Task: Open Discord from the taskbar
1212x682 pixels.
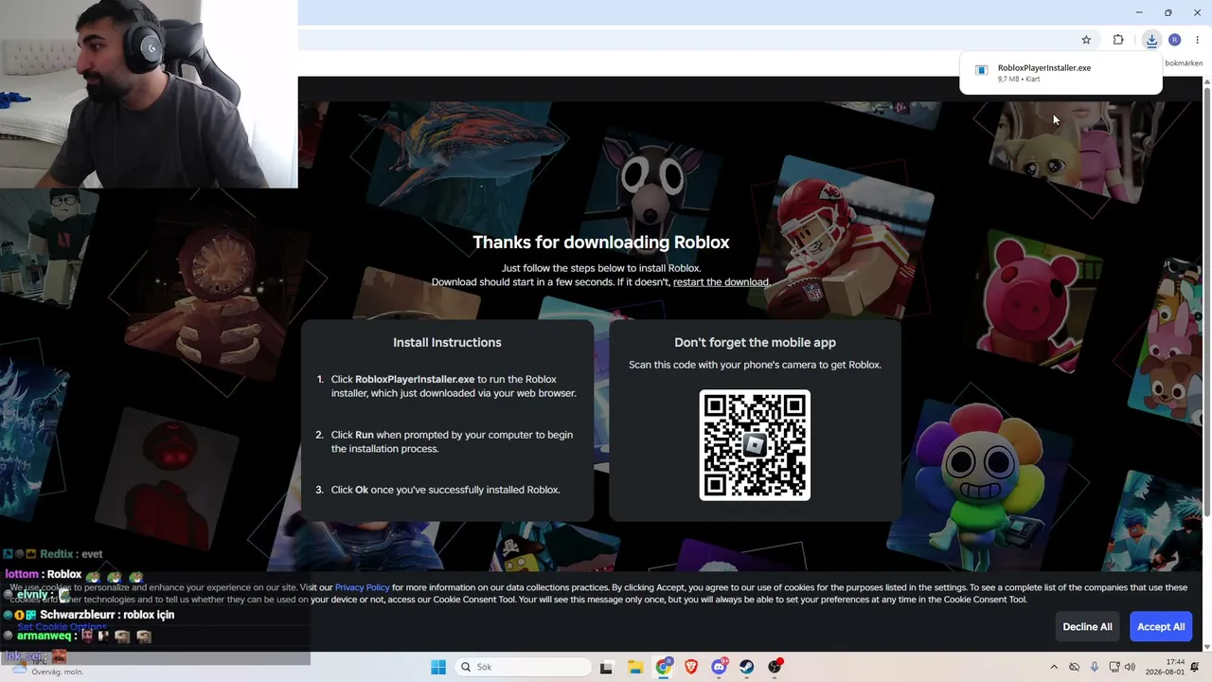Action: [x=720, y=667]
